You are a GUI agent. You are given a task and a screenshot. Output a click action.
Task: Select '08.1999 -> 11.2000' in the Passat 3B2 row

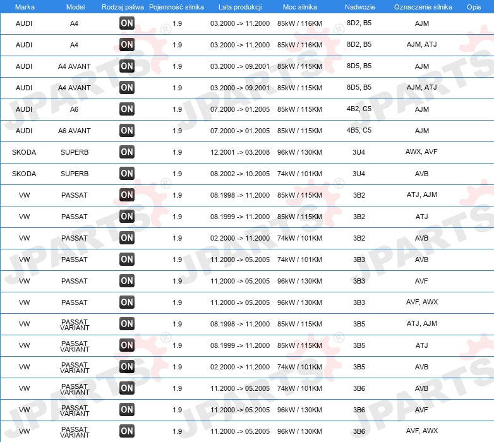click(240, 217)
